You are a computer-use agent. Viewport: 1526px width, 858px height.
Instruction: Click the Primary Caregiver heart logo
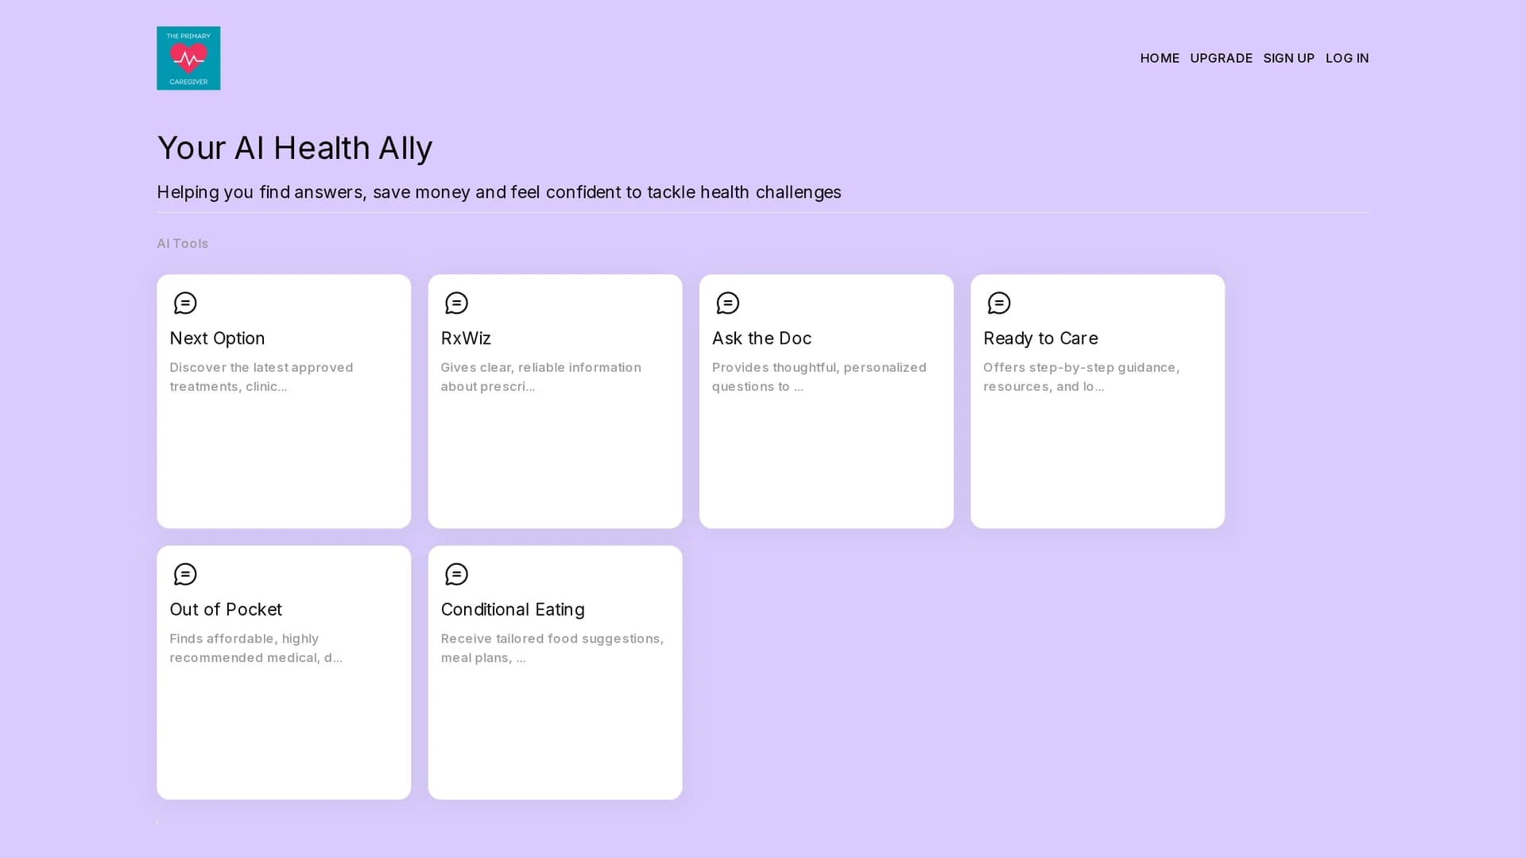pos(188,58)
